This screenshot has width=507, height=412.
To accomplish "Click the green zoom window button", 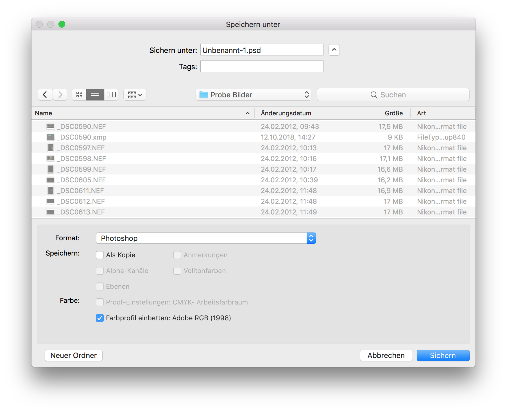I will coord(62,24).
